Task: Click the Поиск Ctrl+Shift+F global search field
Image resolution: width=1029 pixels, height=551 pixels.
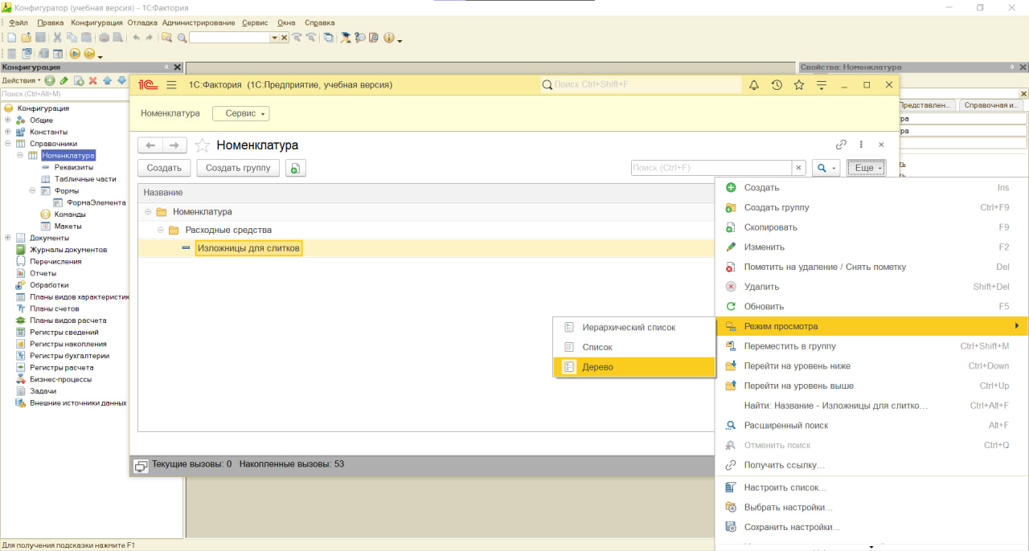Action: tap(641, 84)
